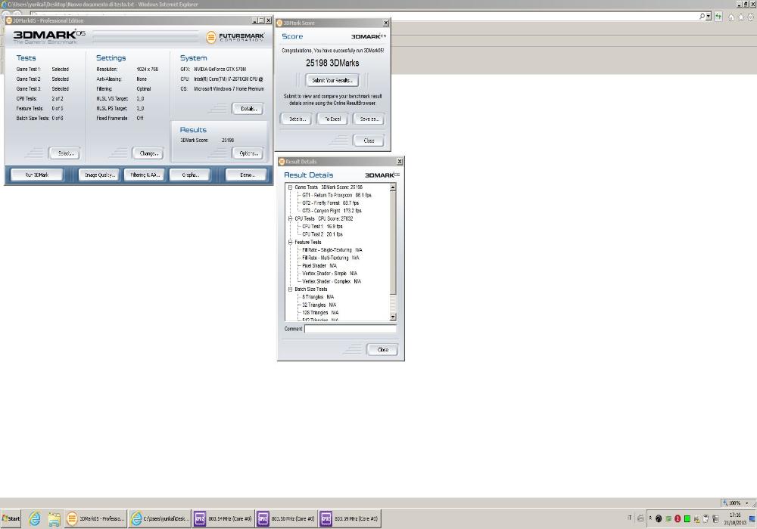Launch the Demo button
This screenshot has height=529, width=757.
[x=247, y=175]
